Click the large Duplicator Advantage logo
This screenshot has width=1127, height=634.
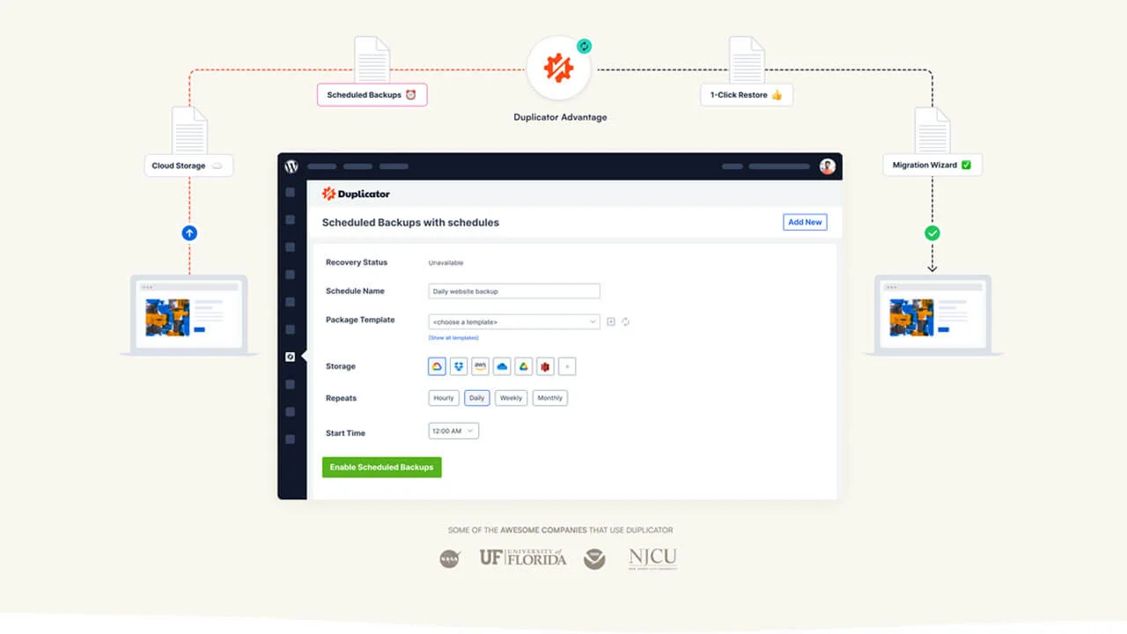[x=559, y=69]
